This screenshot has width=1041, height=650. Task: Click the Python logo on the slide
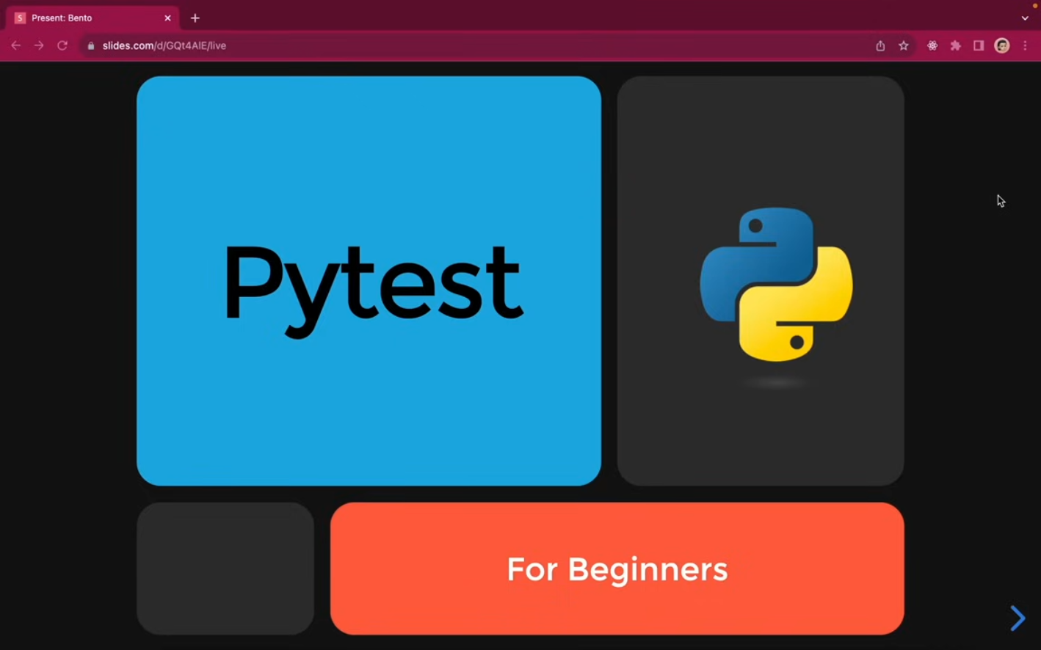pos(777,285)
